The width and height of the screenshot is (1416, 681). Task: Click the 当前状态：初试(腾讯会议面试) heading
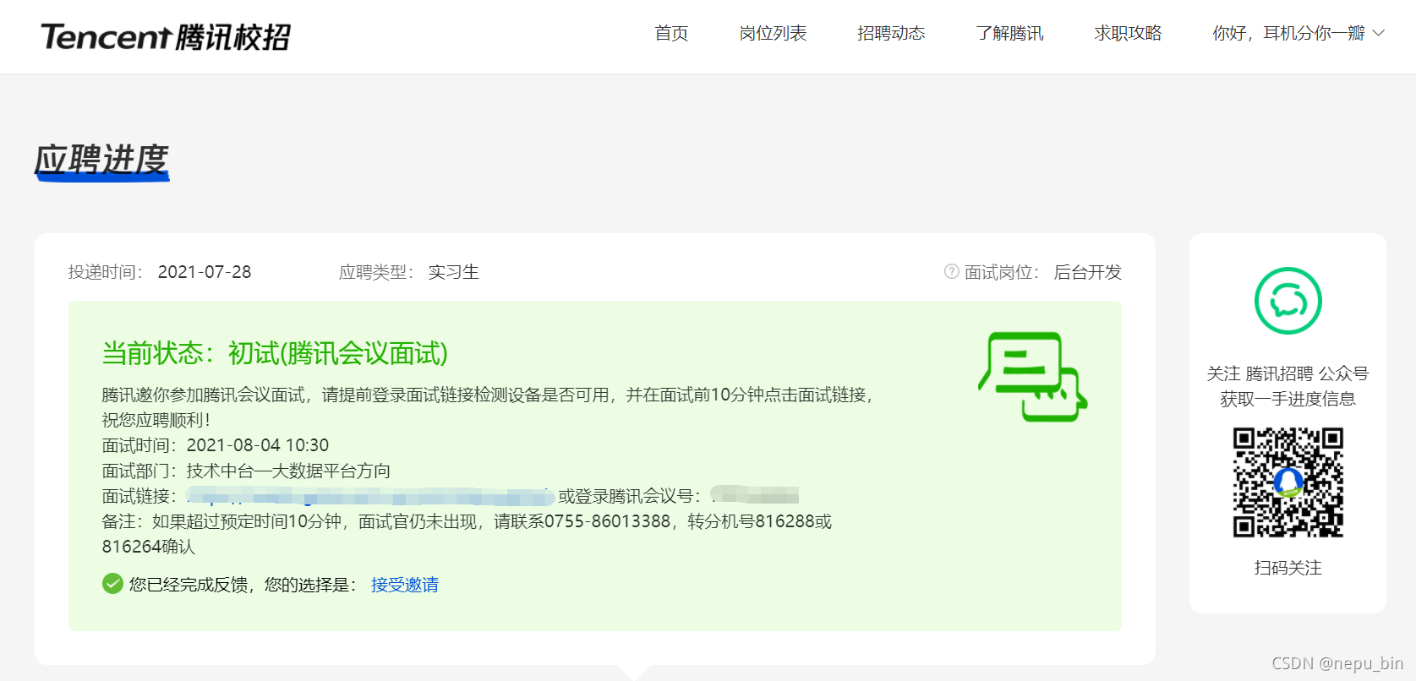pos(275,353)
